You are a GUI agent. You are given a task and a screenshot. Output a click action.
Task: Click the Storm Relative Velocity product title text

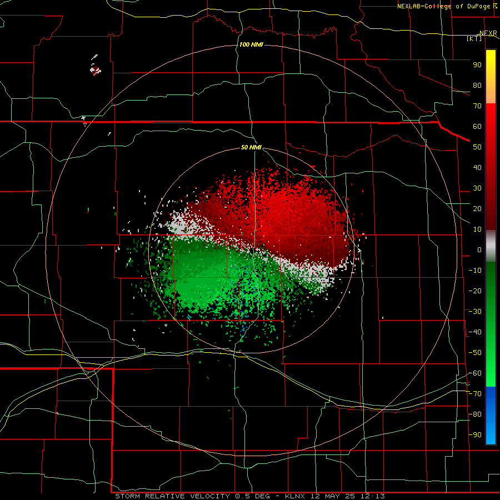(192, 496)
